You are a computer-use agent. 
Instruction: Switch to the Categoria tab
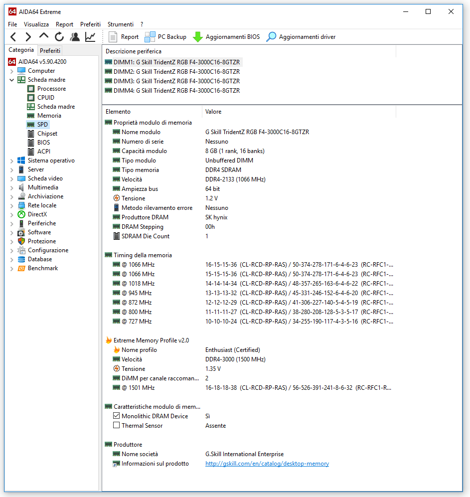(21, 50)
